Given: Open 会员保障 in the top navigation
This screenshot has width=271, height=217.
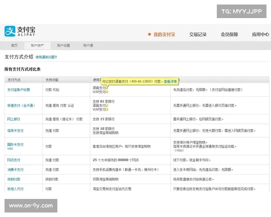Looking at the screenshot, I should (x=229, y=34).
